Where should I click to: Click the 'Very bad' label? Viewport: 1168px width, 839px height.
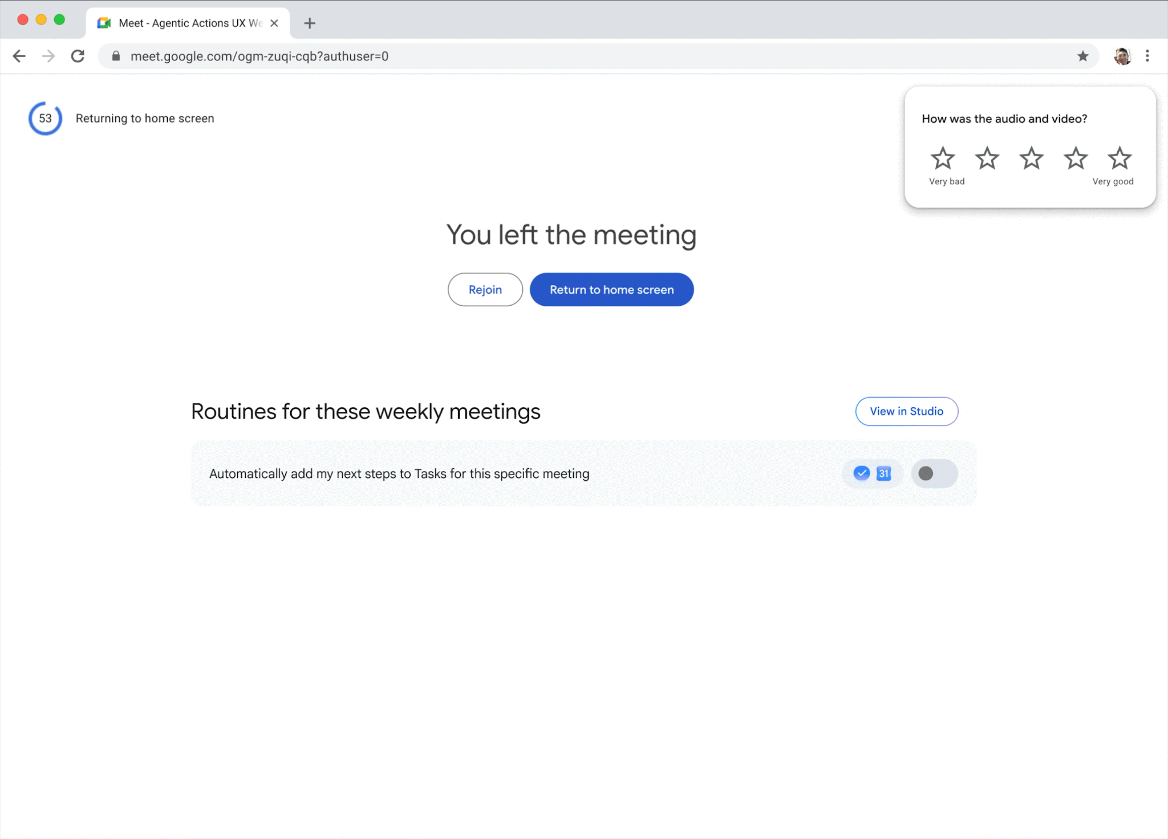pos(947,181)
